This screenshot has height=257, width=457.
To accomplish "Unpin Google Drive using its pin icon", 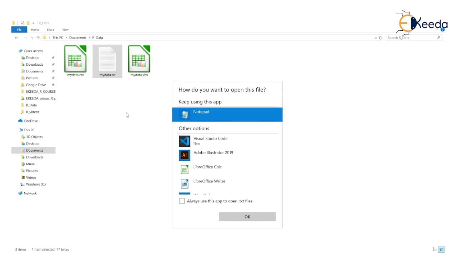I will (x=53, y=85).
